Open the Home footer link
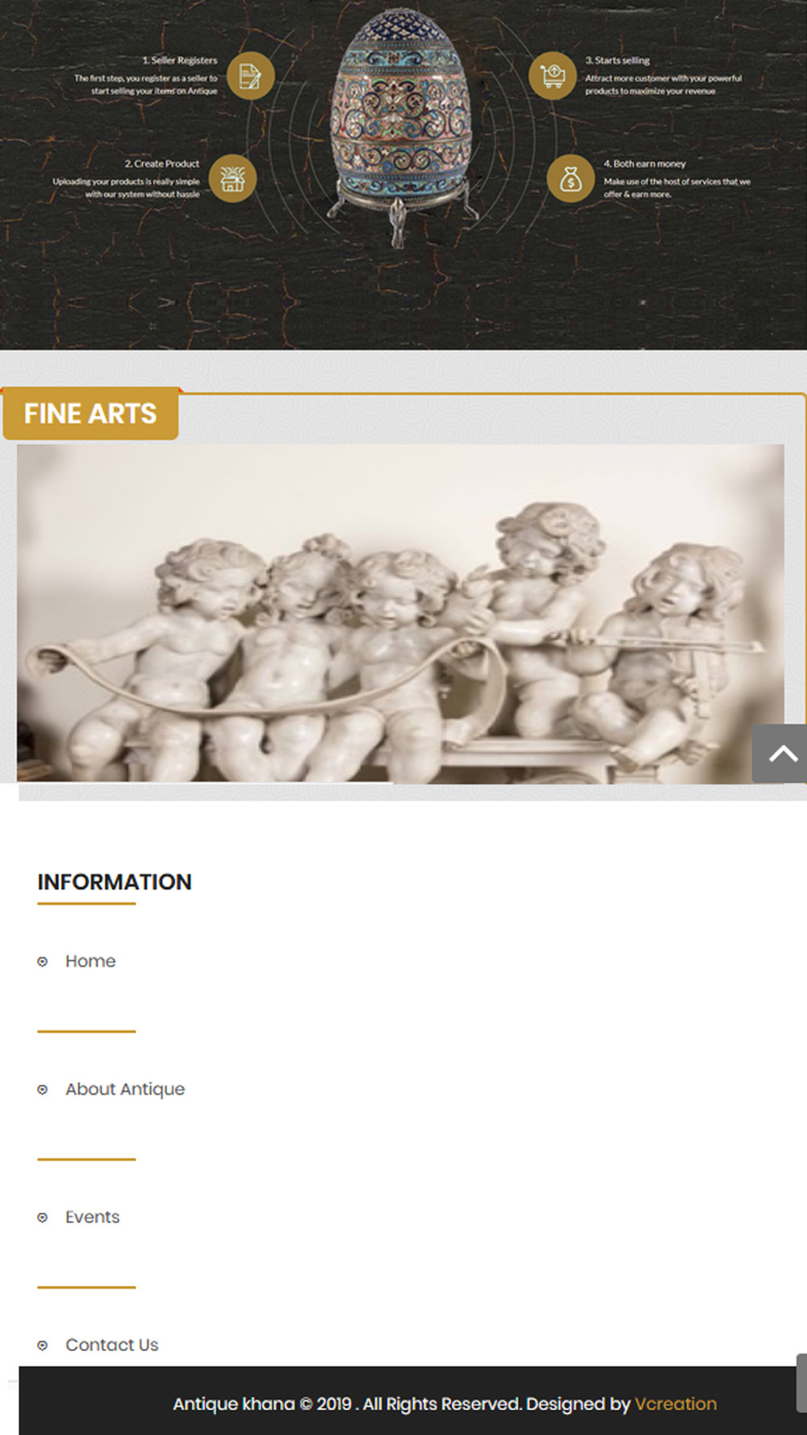The width and height of the screenshot is (807, 1435). coord(90,961)
